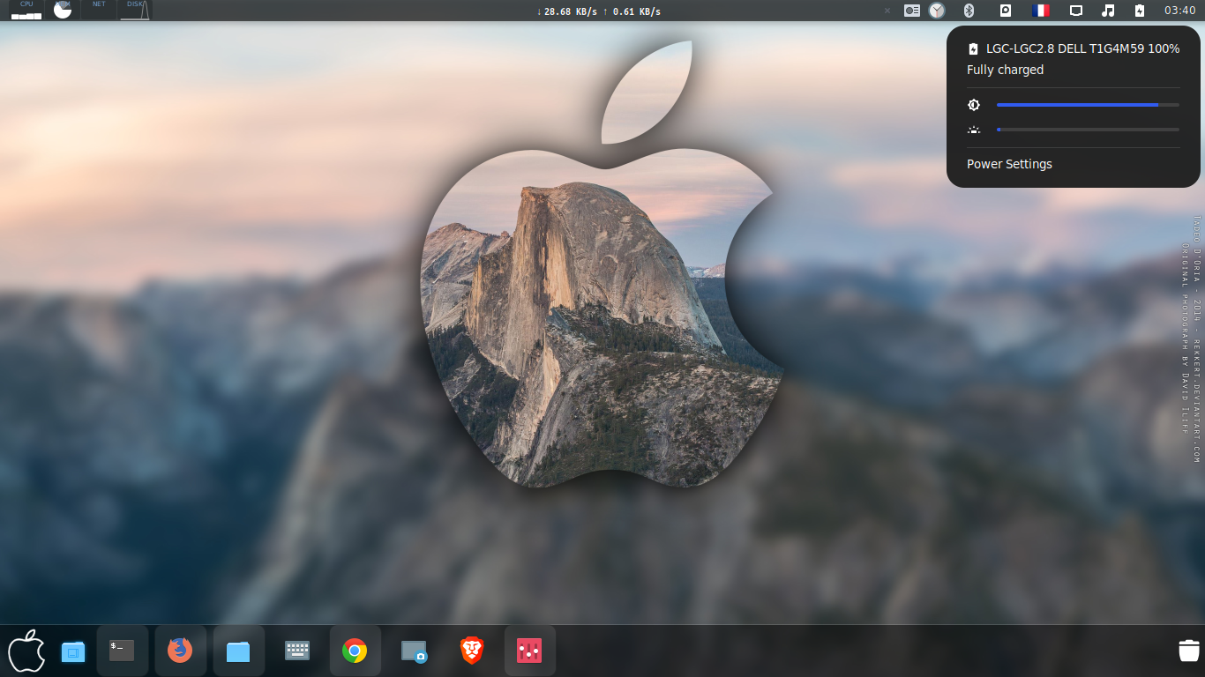Open the Apple logo application menu in the dock
The image size is (1205, 677).
26,651
